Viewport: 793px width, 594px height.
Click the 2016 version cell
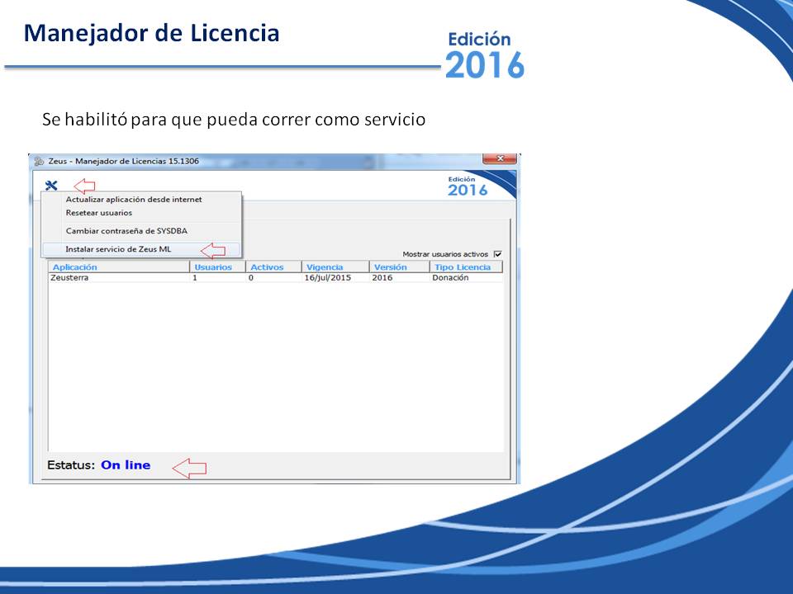[x=382, y=278]
